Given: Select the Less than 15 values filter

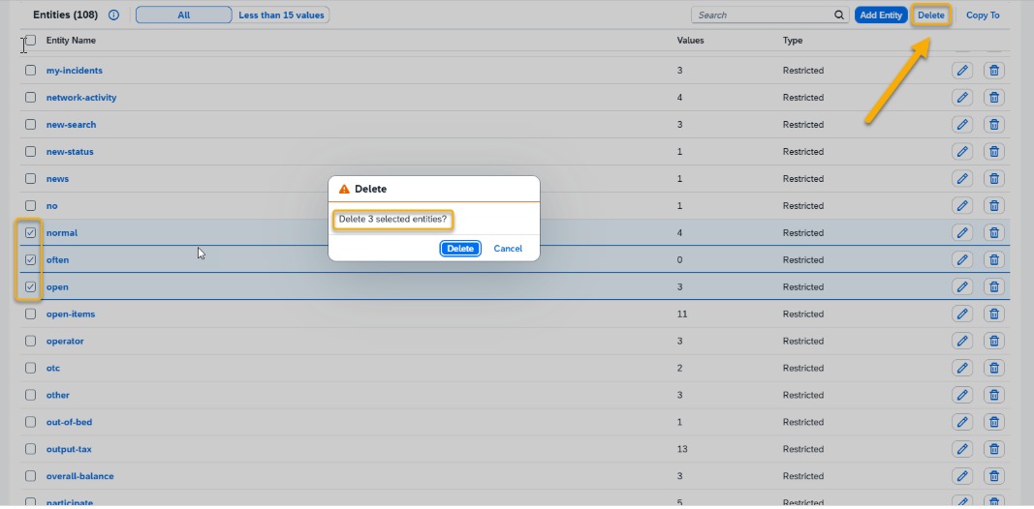Looking at the screenshot, I should point(281,15).
